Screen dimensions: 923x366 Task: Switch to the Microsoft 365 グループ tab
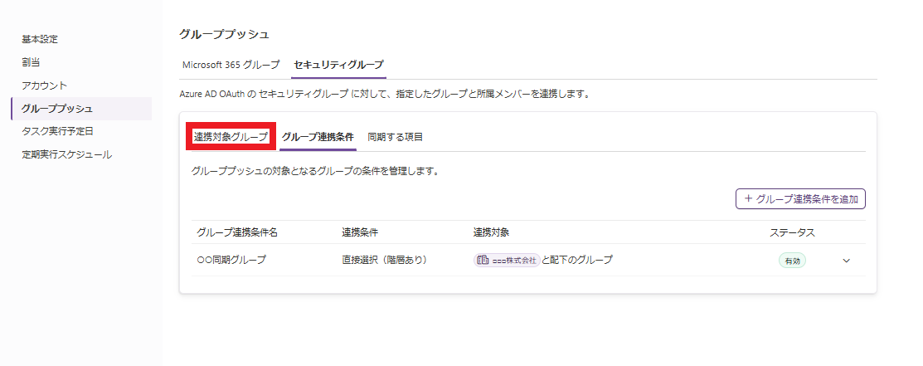[231, 64]
